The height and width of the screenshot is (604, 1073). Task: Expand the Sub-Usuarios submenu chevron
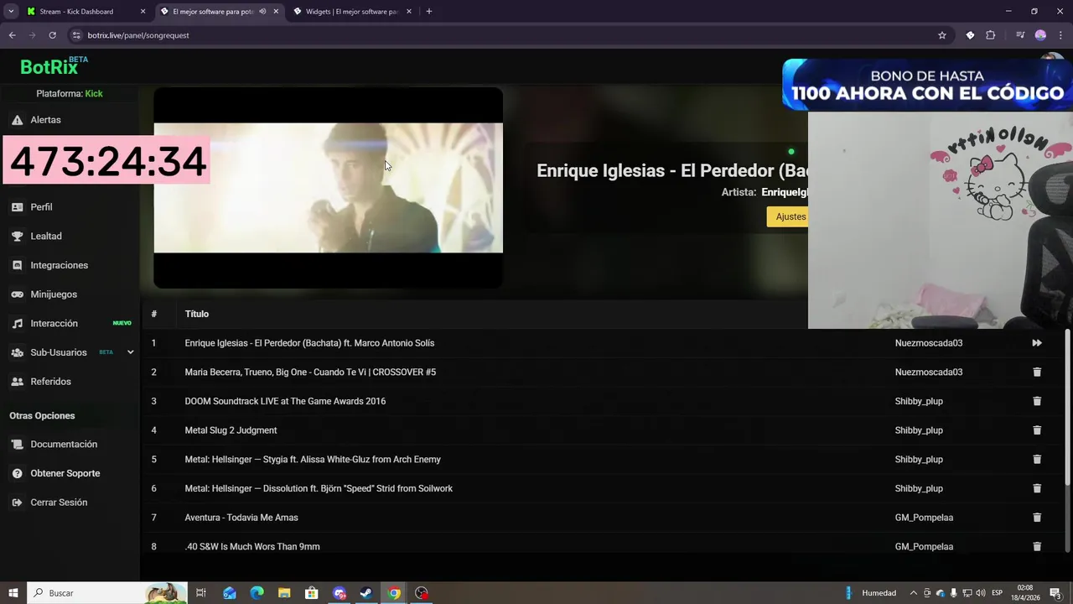pos(130,352)
